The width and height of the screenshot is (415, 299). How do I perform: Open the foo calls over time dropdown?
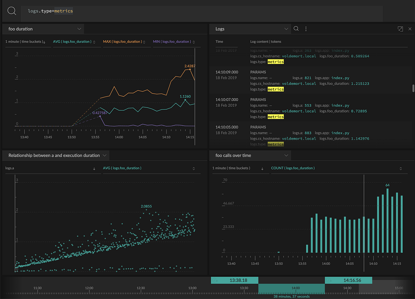pyautogui.click(x=286, y=155)
